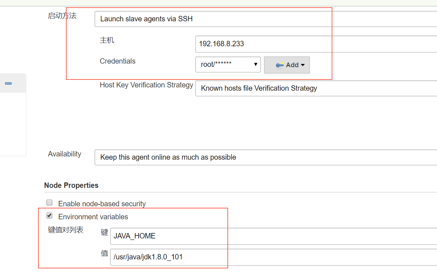Click the Node Properties section heading

(x=71, y=185)
